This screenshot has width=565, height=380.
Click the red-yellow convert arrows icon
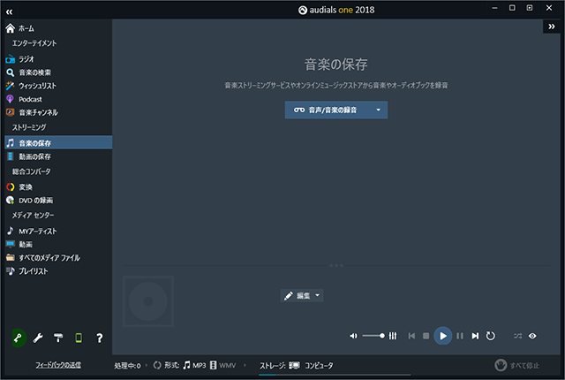(x=11, y=186)
